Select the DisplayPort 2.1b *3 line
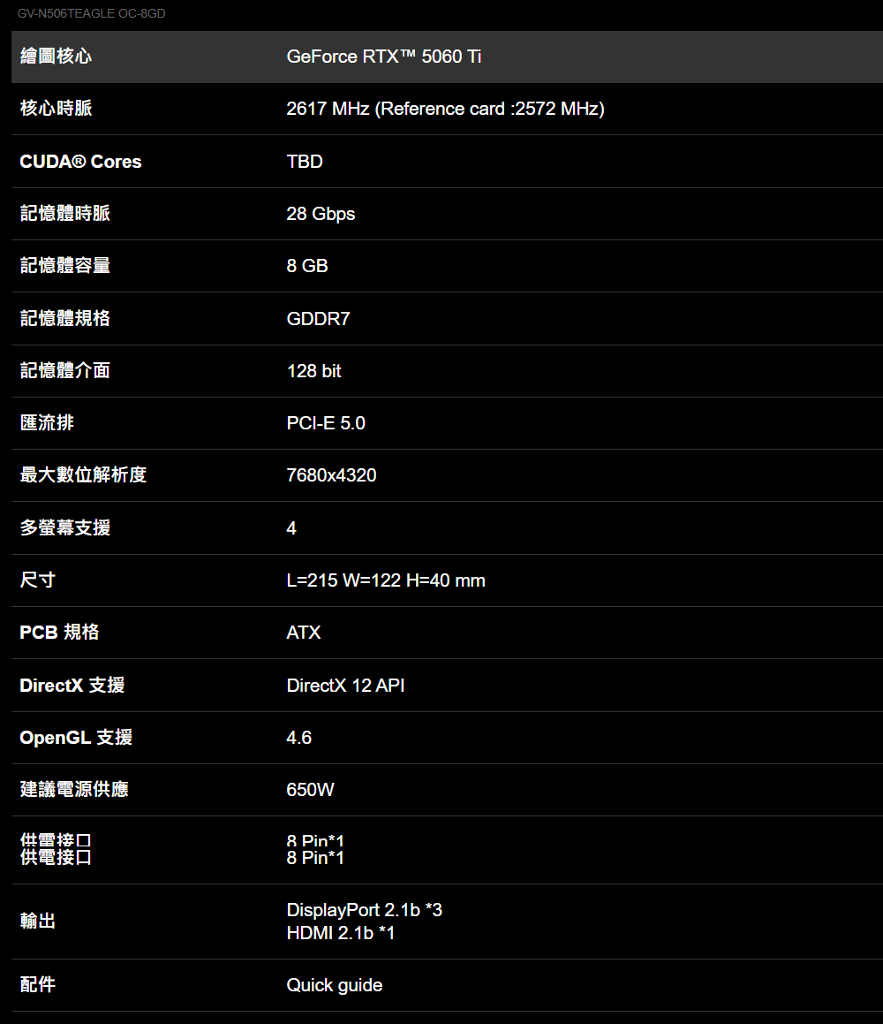This screenshot has height=1024, width=883. (x=364, y=910)
